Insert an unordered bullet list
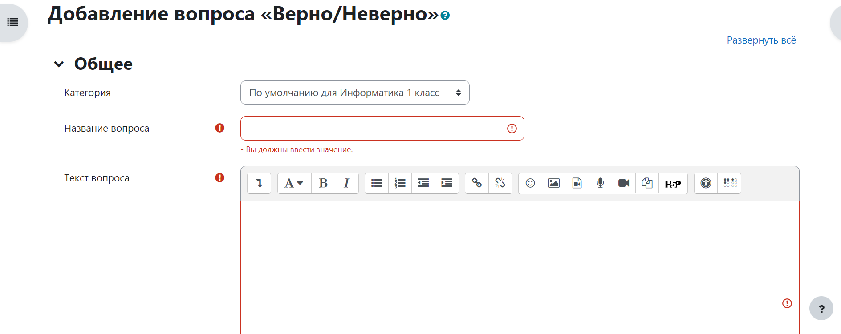Screen dimensions: 841x334 click(x=377, y=183)
